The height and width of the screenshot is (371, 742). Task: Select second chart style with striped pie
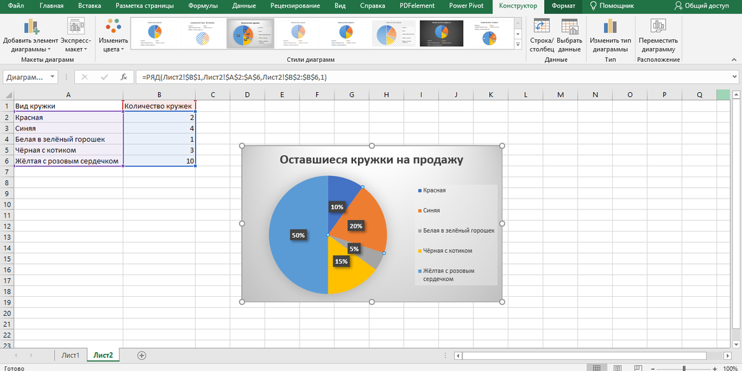202,33
